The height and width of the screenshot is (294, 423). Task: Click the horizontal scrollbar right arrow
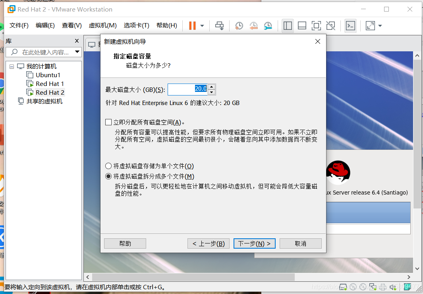(409, 277)
